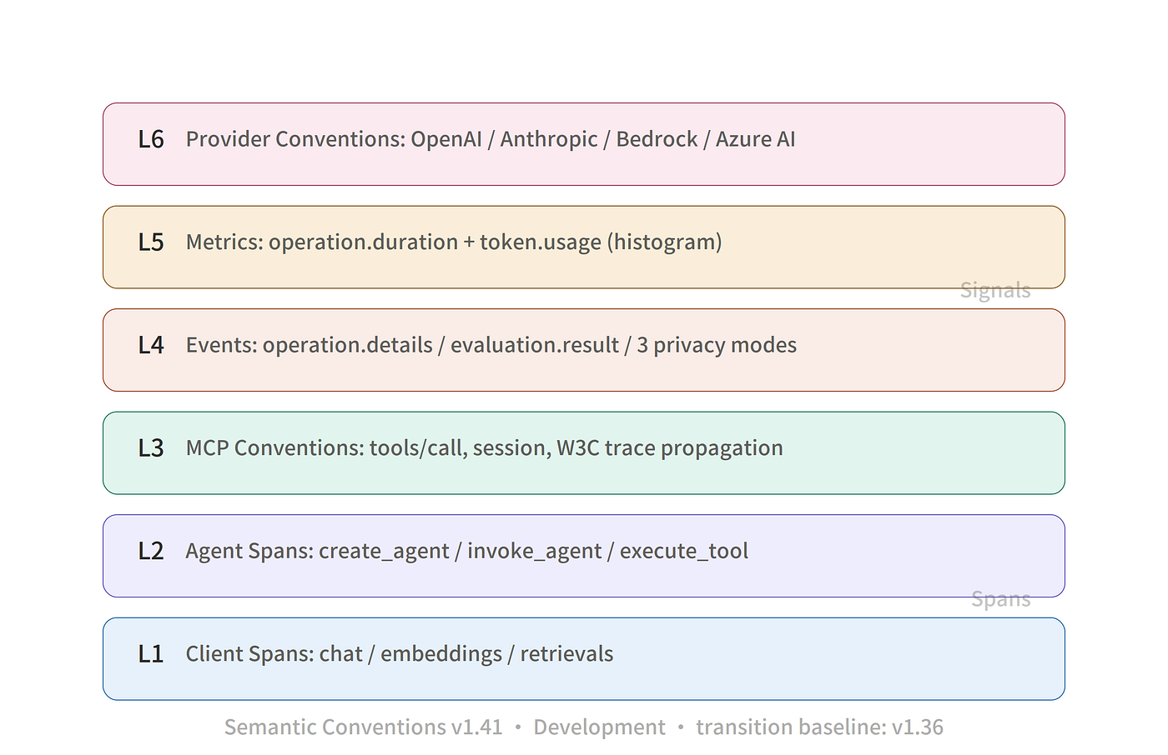Click the L4 Events layer box
The width and height of the screenshot is (1168, 755).
[x=584, y=350]
